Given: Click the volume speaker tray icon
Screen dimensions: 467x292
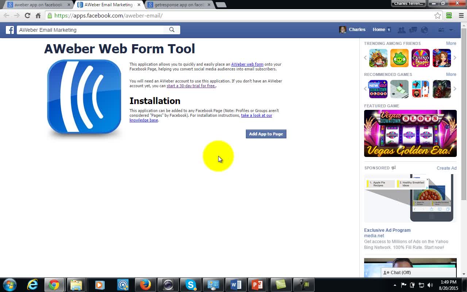Looking at the screenshot, I should pyautogui.click(x=430, y=285).
